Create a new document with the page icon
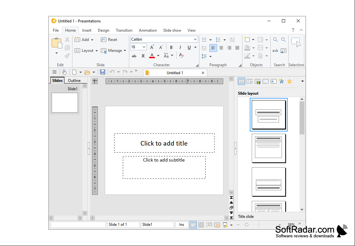The width and height of the screenshot is (355, 246). point(74,72)
